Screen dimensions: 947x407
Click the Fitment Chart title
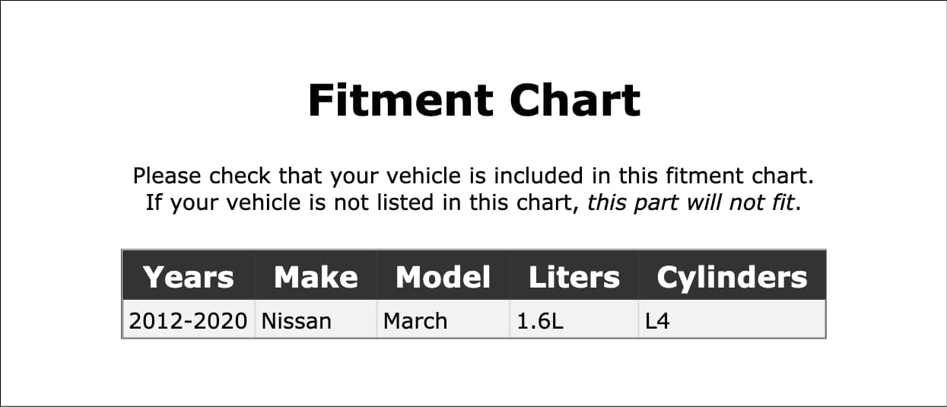(x=474, y=100)
